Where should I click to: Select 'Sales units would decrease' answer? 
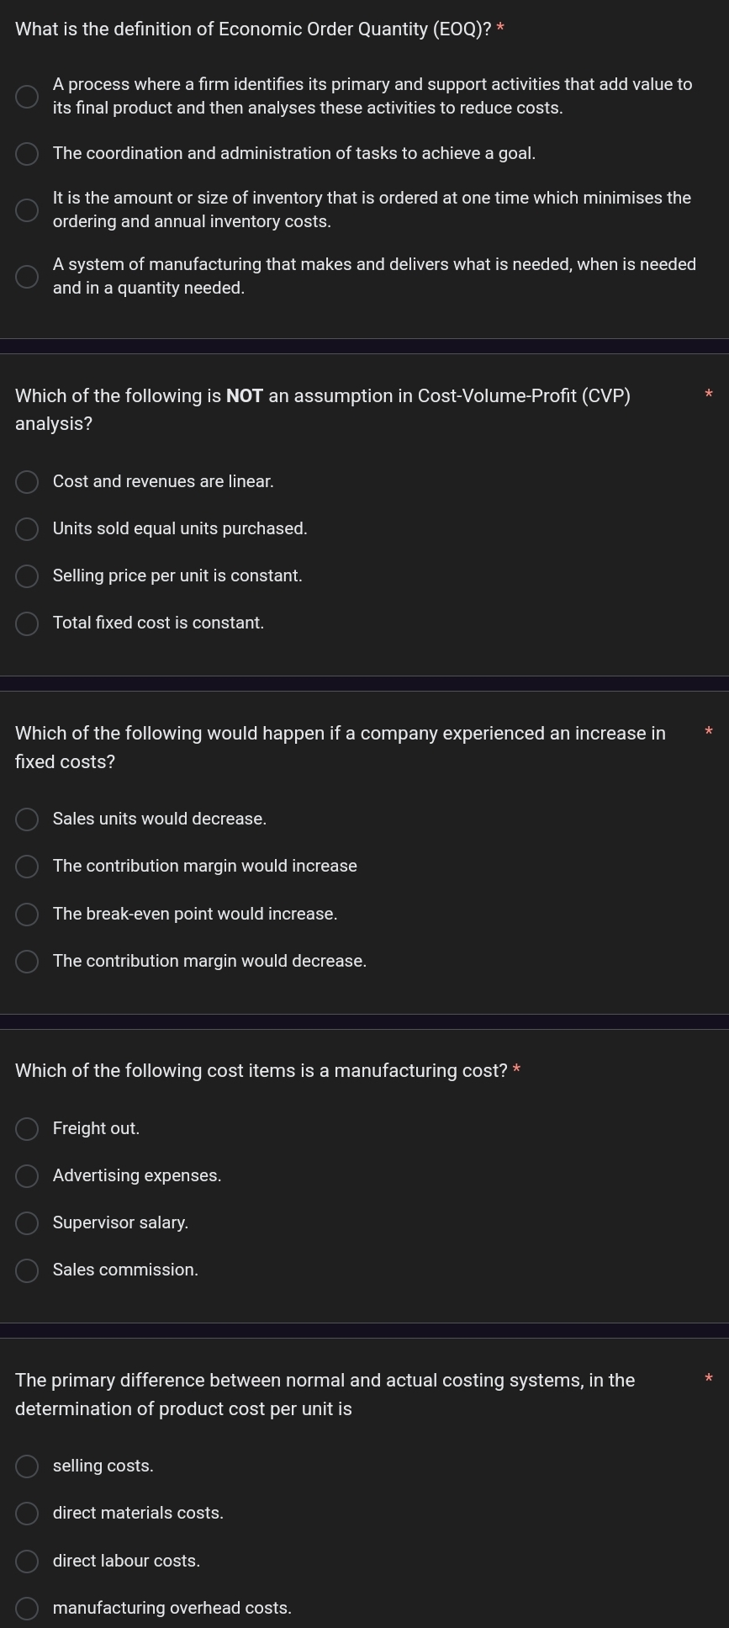27,819
